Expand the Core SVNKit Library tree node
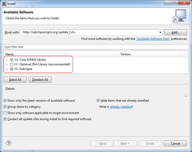Screen dimensions: 192x152 (7, 60)
